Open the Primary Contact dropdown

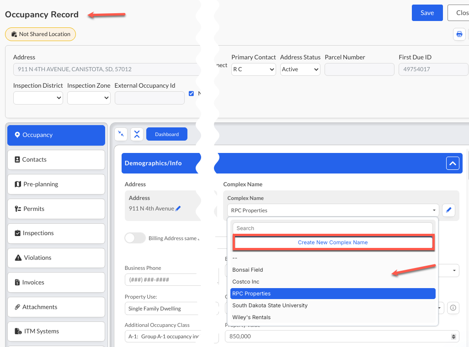point(253,69)
